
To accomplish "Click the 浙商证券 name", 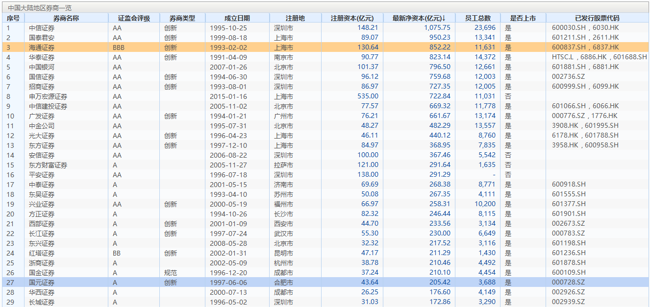I will tap(42, 263).
